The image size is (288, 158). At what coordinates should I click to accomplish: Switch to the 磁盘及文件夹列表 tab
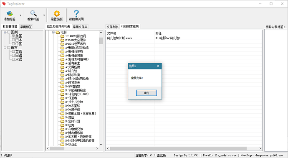coord(58,27)
